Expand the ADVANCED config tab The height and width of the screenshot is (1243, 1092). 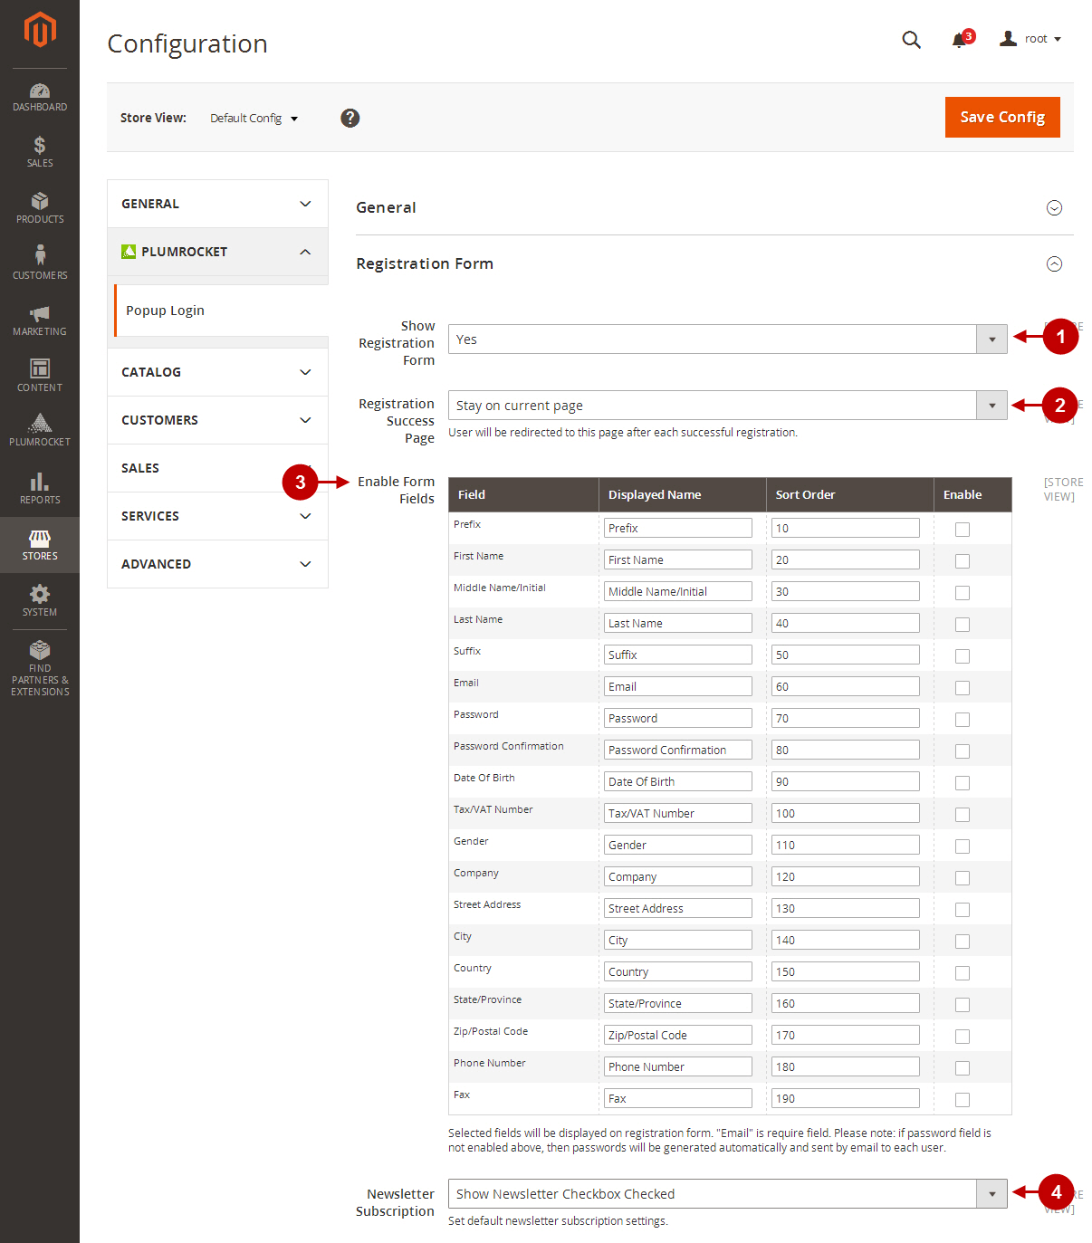(x=217, y=564)
